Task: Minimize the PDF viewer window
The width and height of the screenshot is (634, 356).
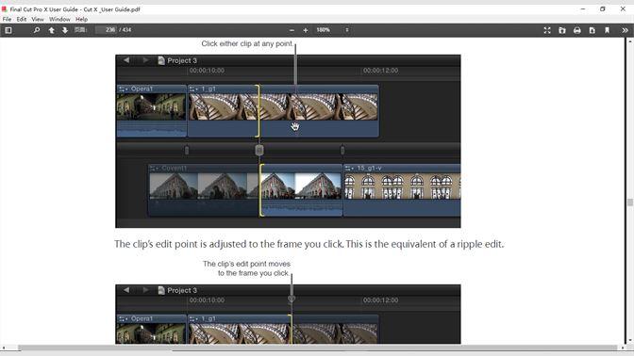Action: pyautogui.click(x=583, y=8)
